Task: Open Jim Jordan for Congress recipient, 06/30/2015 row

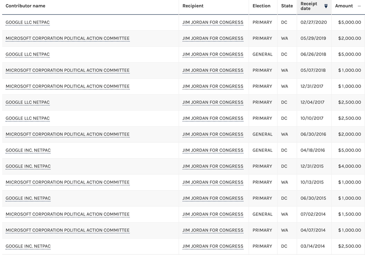Action: pos(213,198)
